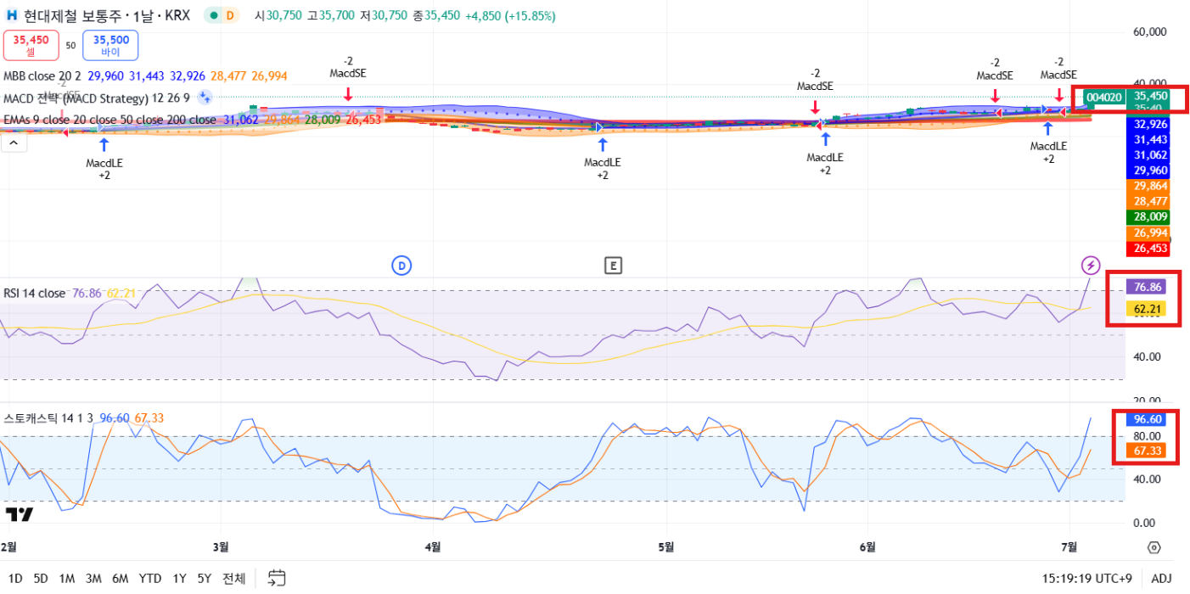Click the purple lightning event icon
This screenshot has height=594, width=1190.
tap(1092, 266)
